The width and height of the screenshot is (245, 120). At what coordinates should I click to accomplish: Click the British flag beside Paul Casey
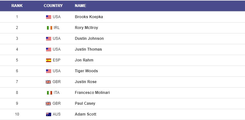coord(48,103)
